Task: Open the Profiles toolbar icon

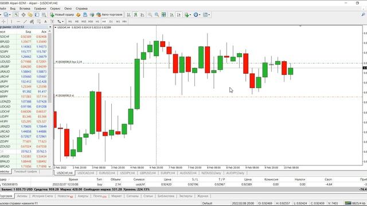Action: 6,15
